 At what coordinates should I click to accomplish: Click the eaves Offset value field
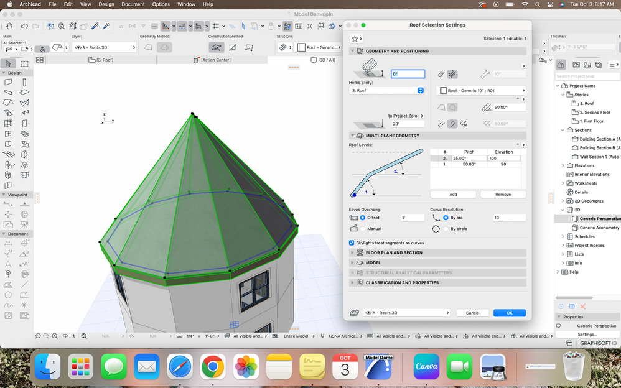point(412,218)
